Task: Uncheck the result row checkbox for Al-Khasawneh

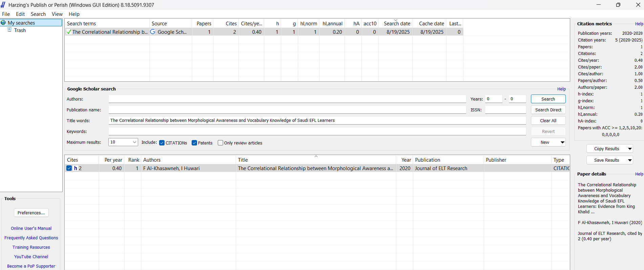Action: point(69,168)
